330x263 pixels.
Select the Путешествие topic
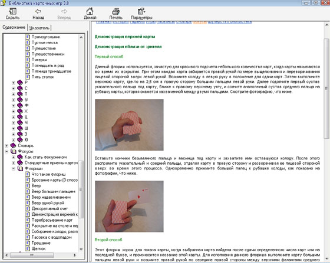(44, 48)
